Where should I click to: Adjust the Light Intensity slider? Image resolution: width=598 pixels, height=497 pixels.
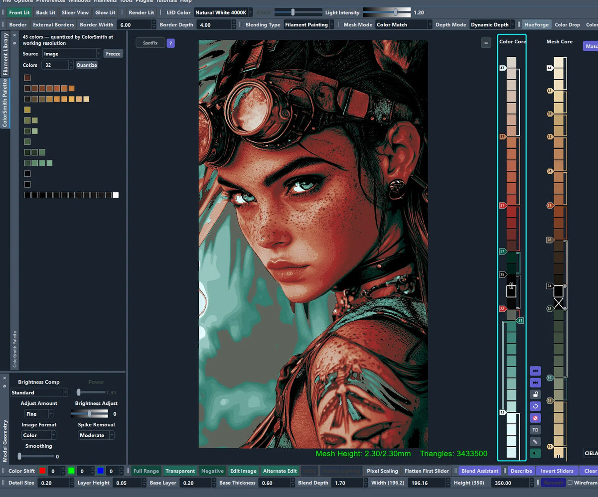pos(387,12)
